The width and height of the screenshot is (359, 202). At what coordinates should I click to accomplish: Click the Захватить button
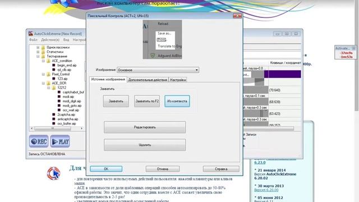116,101
